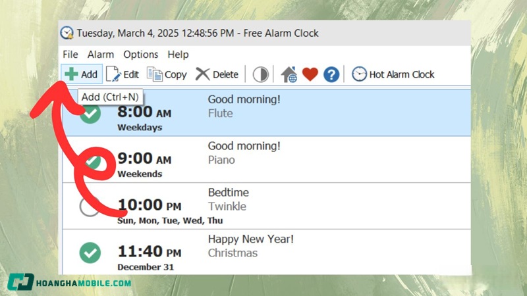The image size is (527, 296).
Task: Disable the 8:00 AM Weekdays alarm checkmark
Action: coord(90,114)
